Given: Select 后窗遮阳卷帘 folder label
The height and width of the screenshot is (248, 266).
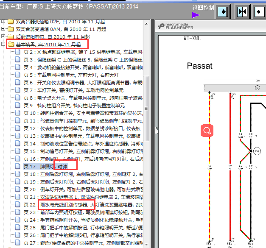Looking at the screenshot, I should (53, 37).
